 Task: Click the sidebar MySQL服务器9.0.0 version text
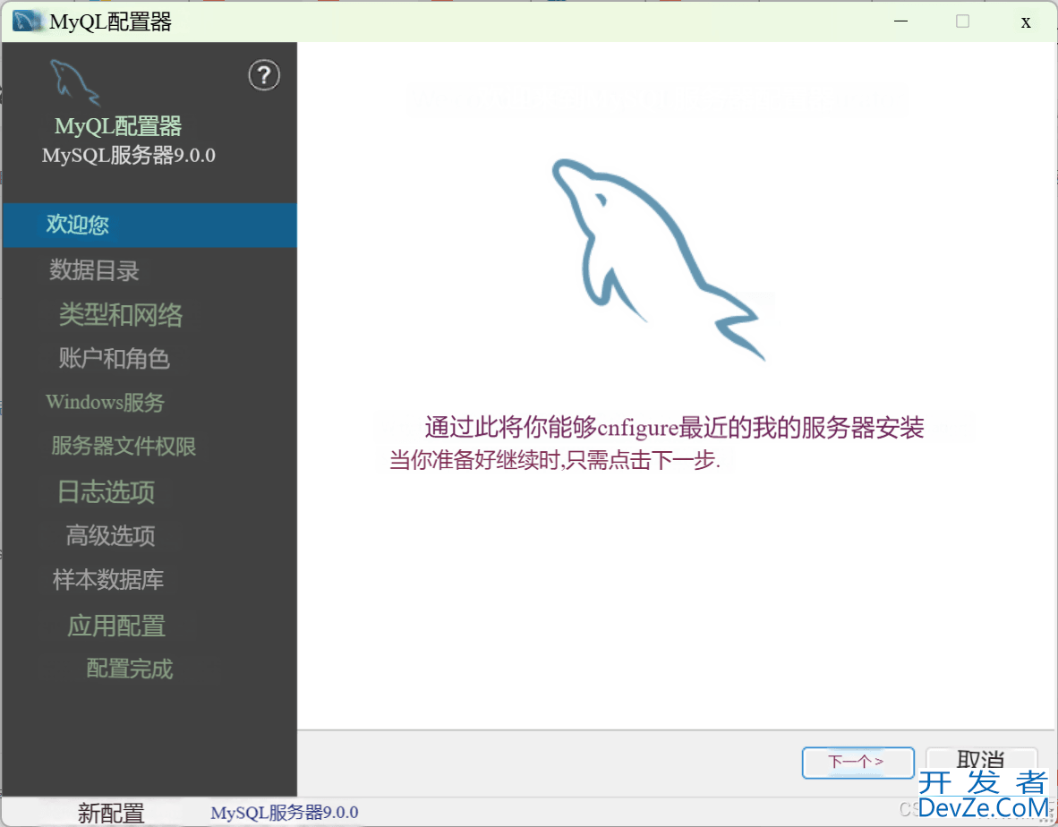pos(129,155)
